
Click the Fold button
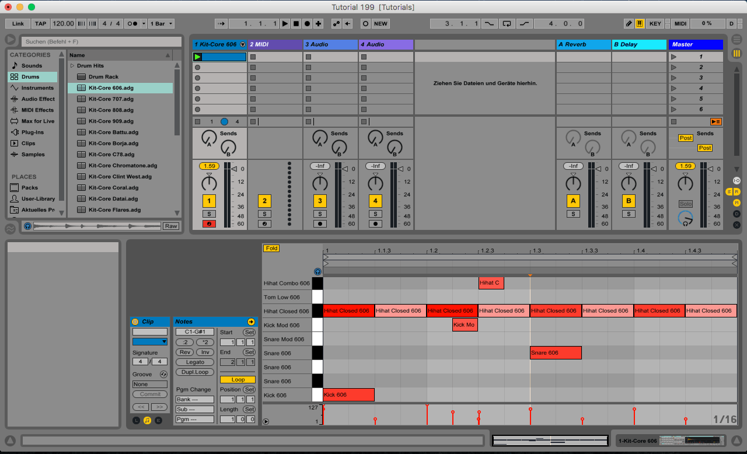(x=271, y=248)
